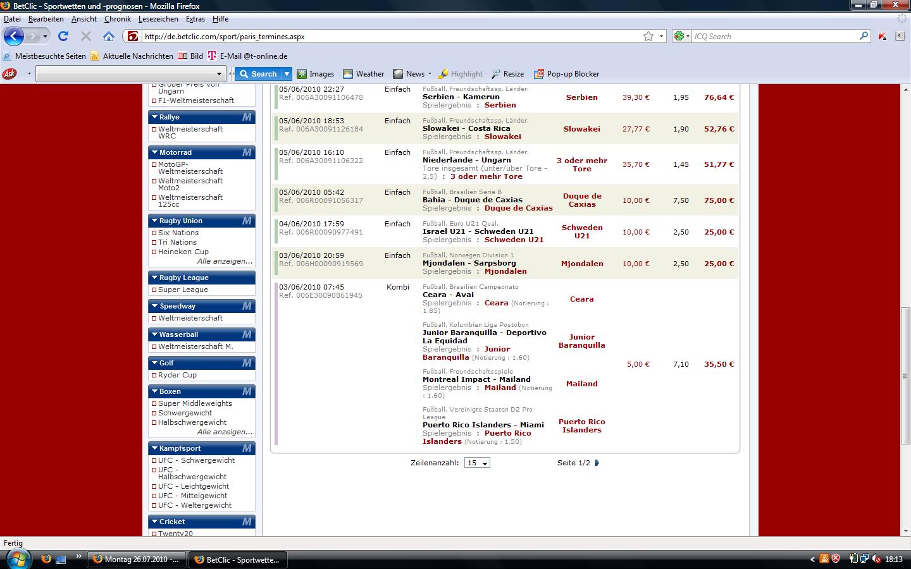
Task: Switch to the BetClic - Sportwette taskbar button
Action: coord(239,560)
